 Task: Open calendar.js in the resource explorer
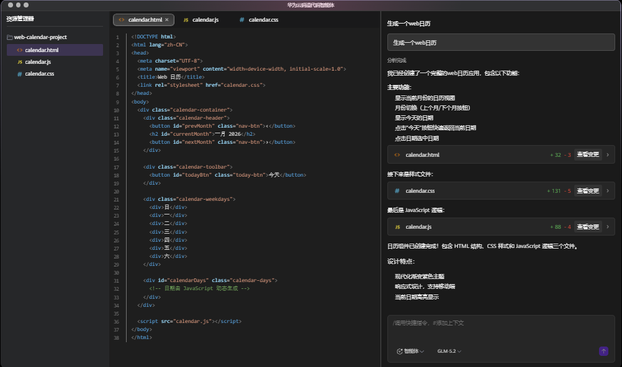click(55, 62)
